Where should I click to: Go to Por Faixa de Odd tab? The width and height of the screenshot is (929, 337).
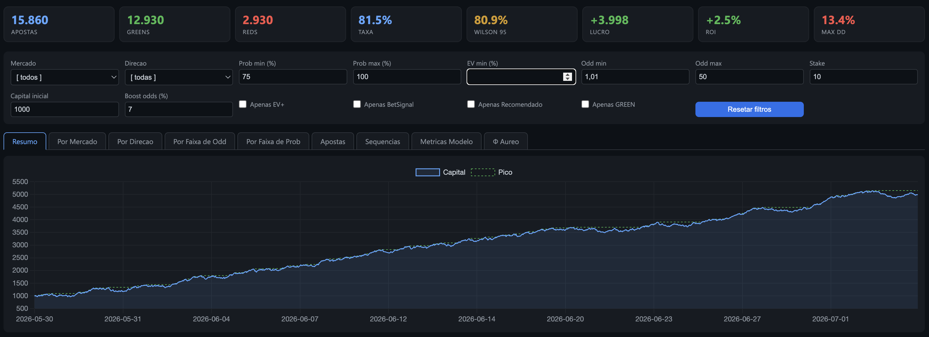[x=200, y=141]
